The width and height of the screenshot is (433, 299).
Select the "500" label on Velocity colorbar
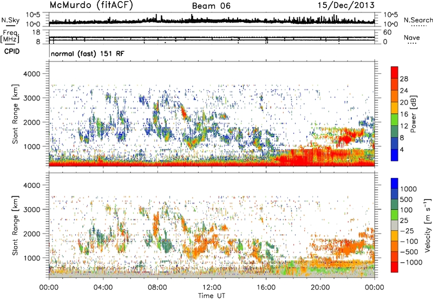coord(406,199)
